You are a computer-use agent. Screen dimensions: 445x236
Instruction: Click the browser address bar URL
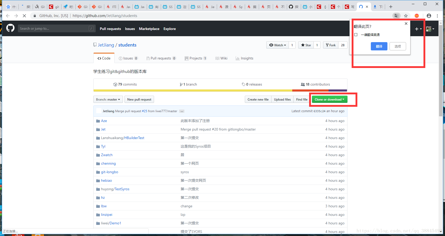pyautogui.click(x=105, y=16)
